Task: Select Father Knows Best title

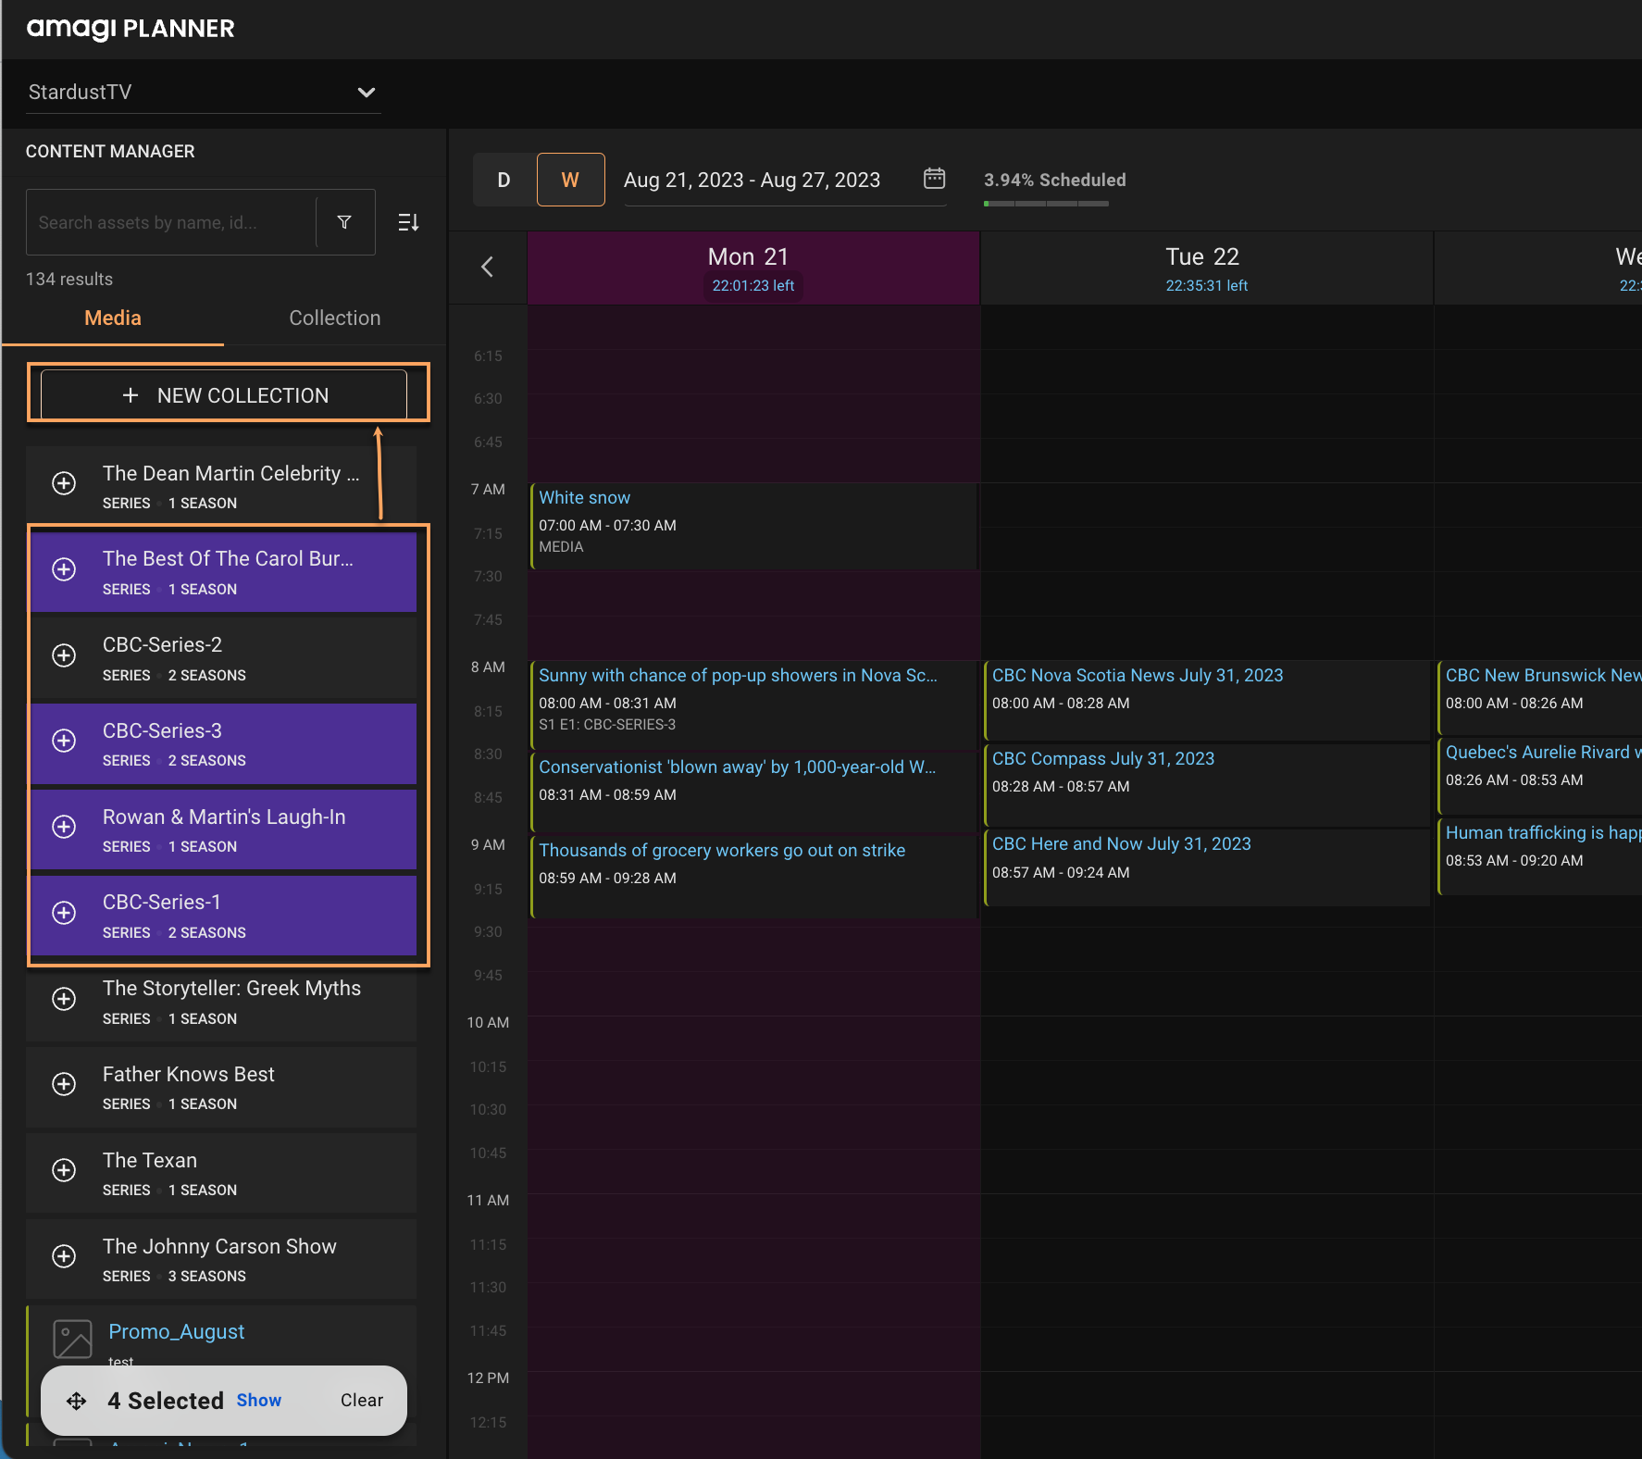Action: pos(189,1074)
